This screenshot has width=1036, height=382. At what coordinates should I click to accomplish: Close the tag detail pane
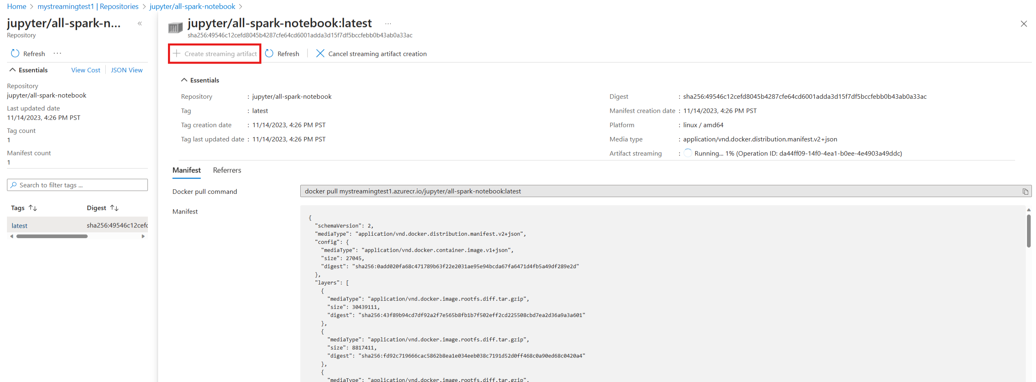pyautogui.click(x=1023, y=24)
